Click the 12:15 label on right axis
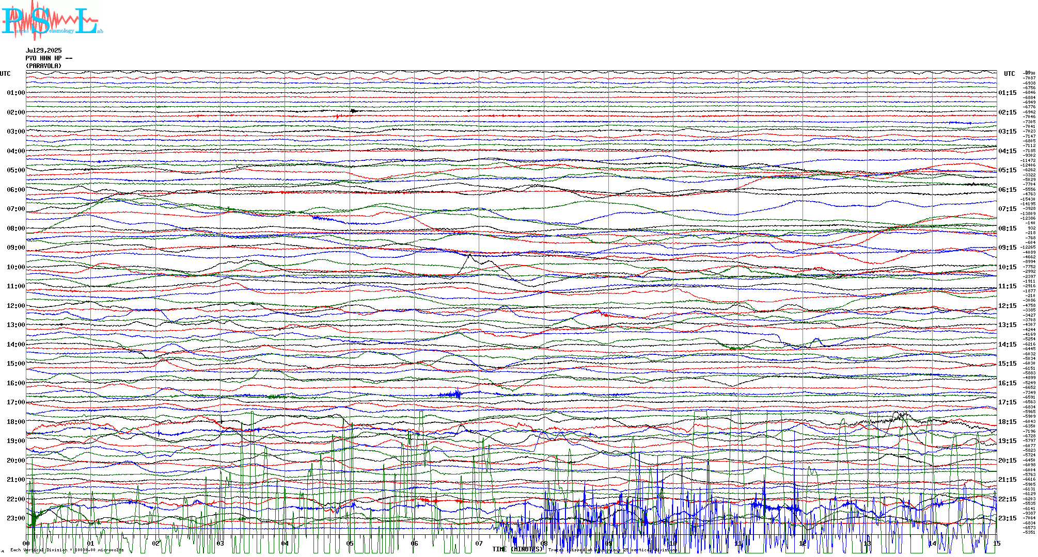 (1008, 306)
